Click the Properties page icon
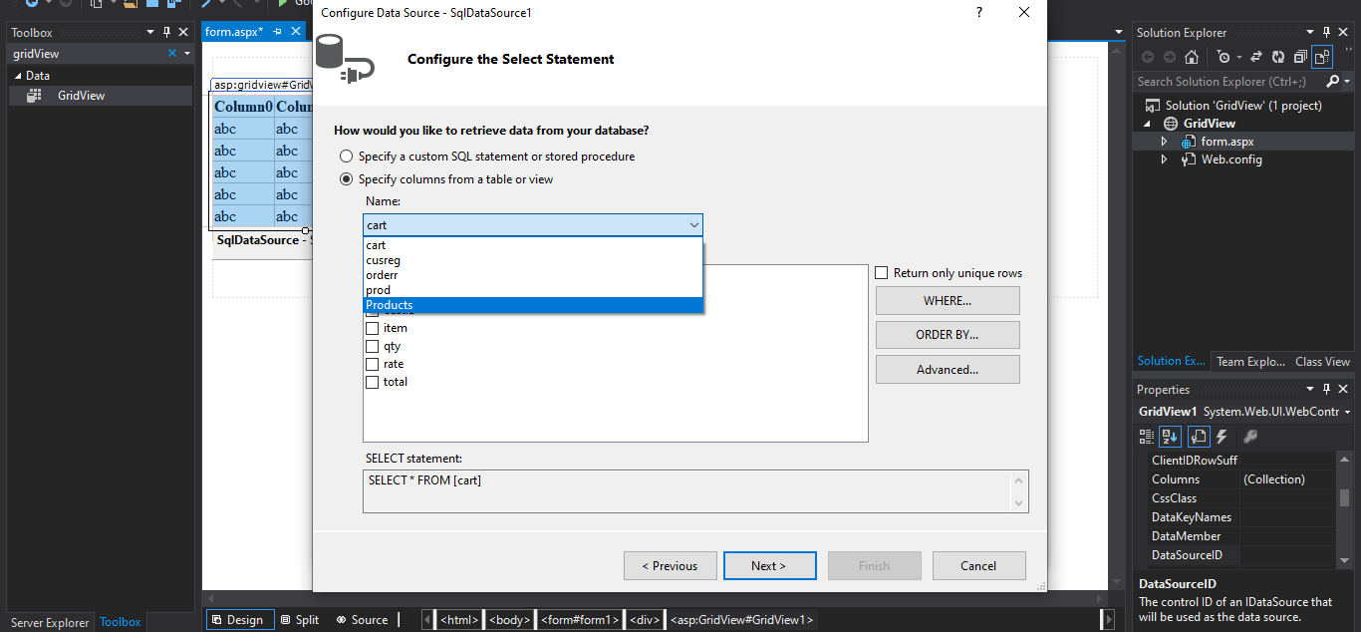This screenshot has width=1361, height=632. point(1199,437)
